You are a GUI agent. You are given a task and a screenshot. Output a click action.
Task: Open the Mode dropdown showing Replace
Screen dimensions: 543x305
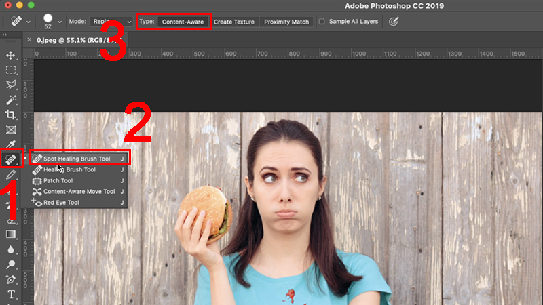pos(111,22)
